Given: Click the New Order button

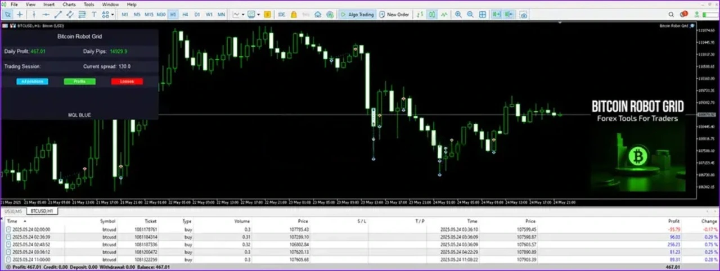Looking at the screenshot, I should [394, 15].
